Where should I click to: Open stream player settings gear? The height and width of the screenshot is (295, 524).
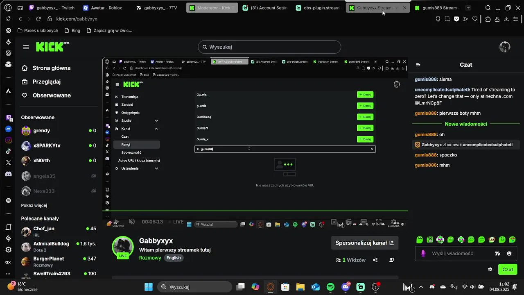393,222
